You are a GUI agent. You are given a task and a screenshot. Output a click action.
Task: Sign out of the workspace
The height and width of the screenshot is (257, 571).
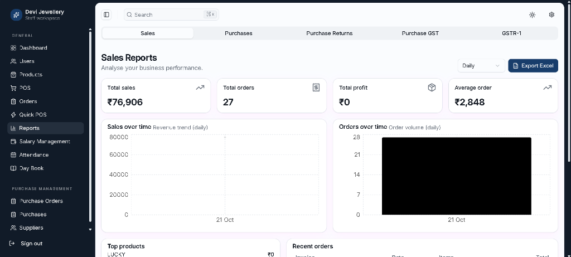(x=31, y=243)
